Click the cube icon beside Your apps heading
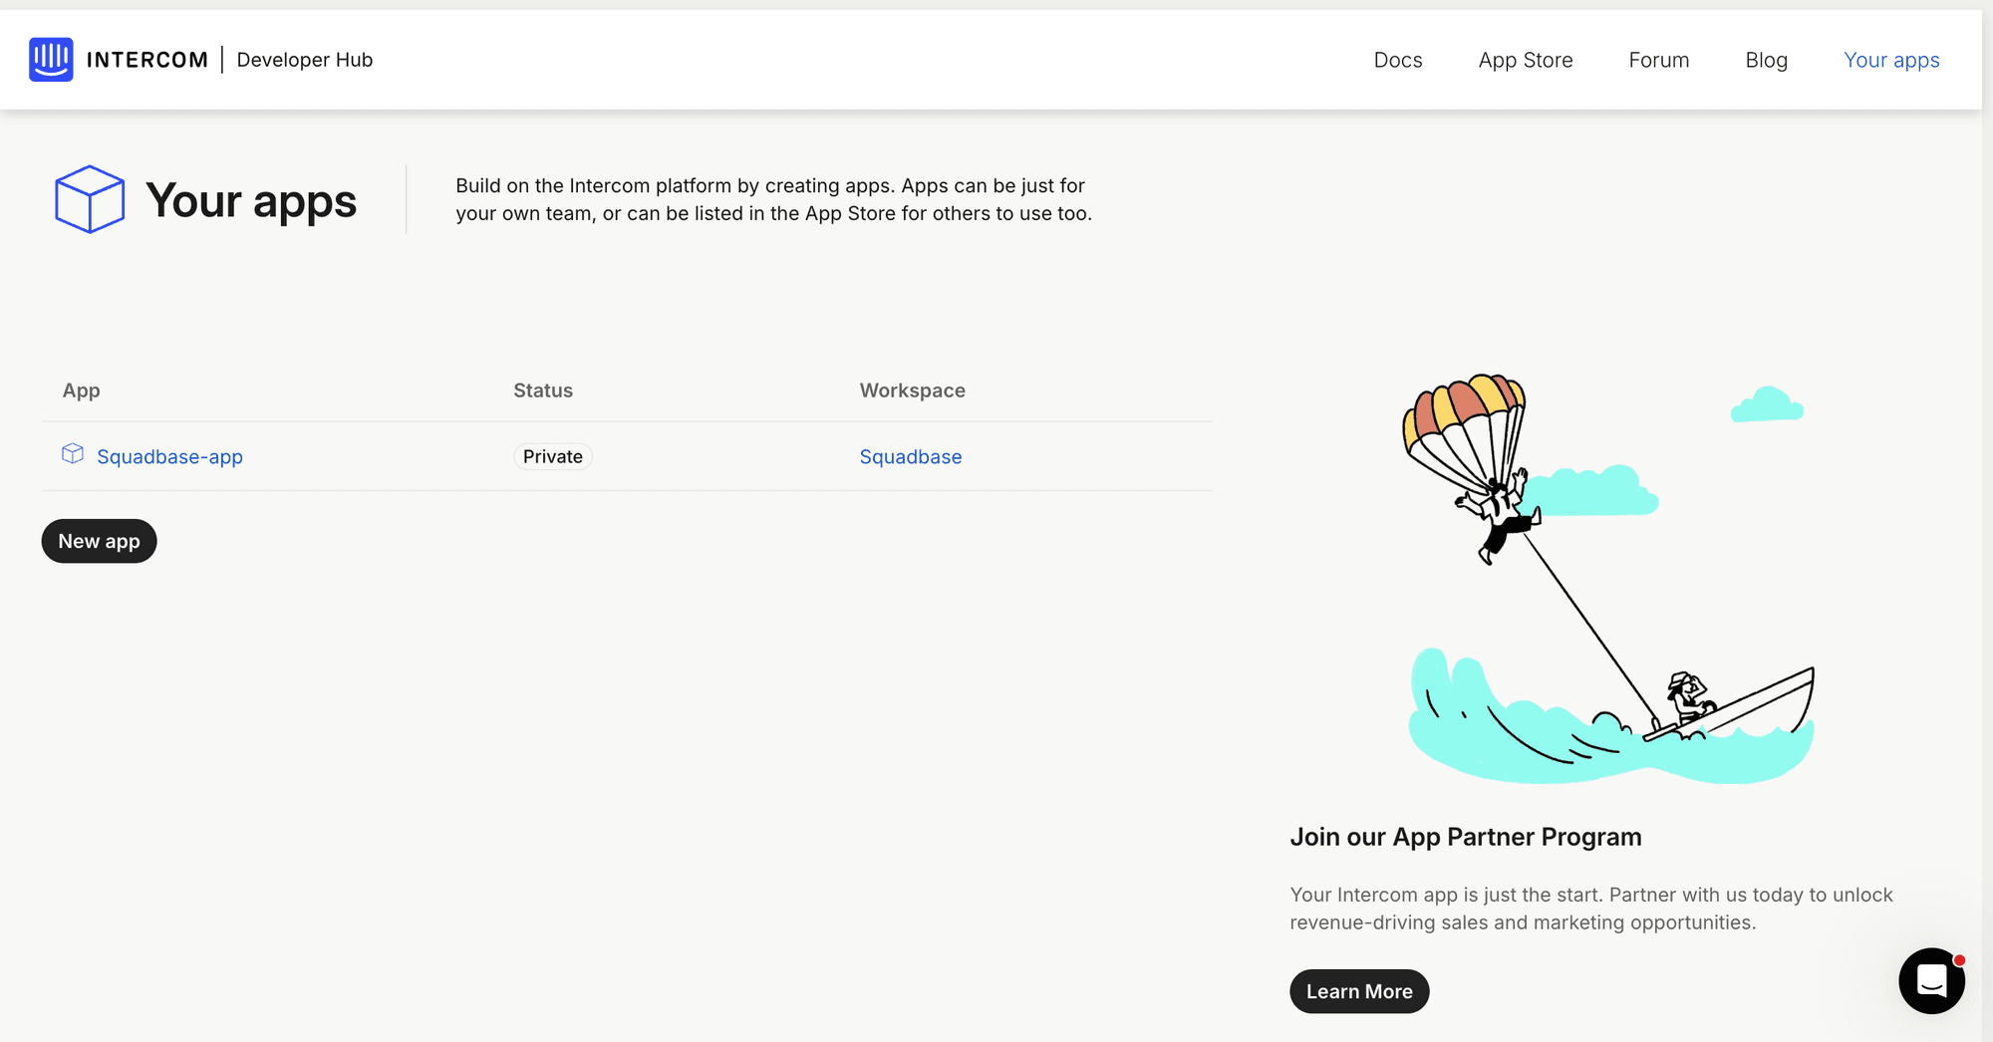The height and width of the screenshot is (1042, 1993). [89, 199]
